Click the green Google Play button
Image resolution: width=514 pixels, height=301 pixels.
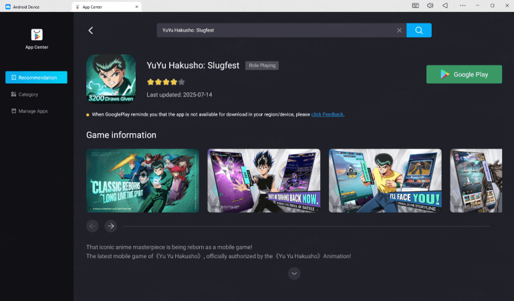pos(464,74)
